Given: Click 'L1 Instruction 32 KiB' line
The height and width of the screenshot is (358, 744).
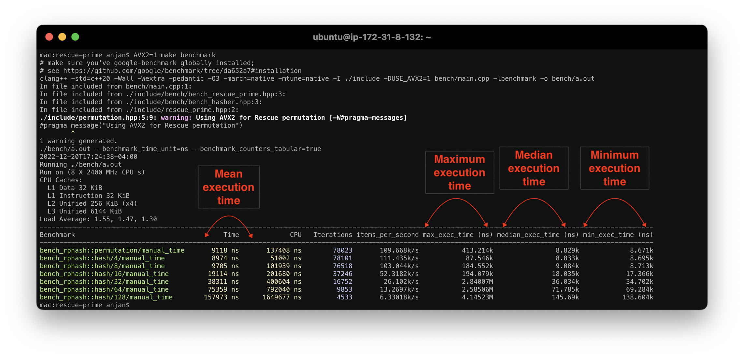Looking at the screenshot, I should coord(89,196).
